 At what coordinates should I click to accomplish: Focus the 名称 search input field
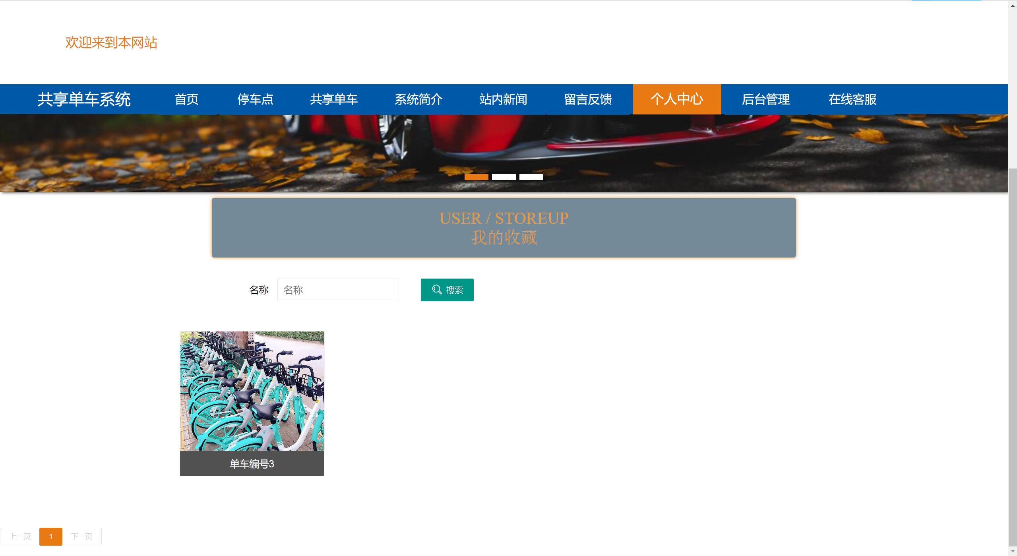338,290
